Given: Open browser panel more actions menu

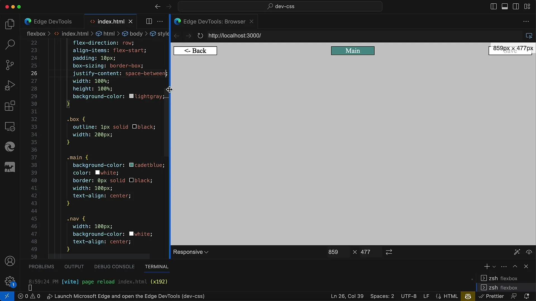Looking at the screenshot, I should coord(526,21).
